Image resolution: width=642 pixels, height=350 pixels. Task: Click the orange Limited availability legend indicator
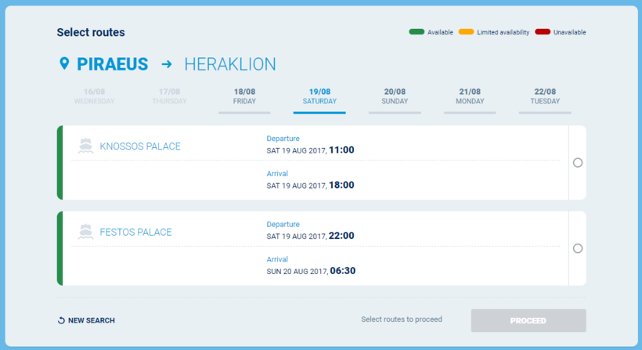pos(466,32)
